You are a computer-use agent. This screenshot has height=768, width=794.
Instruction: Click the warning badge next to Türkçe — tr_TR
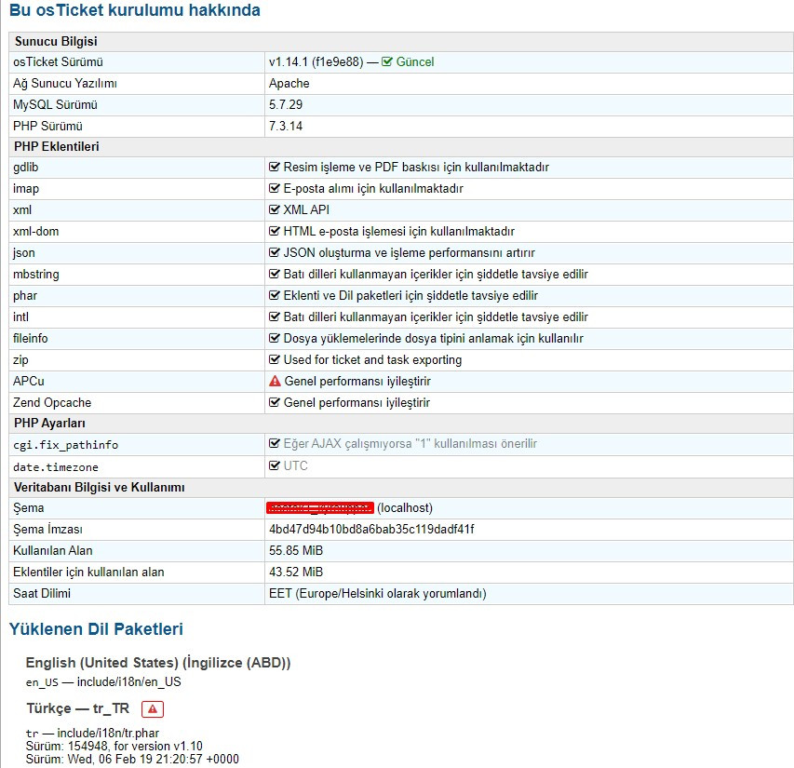[154, 709]
